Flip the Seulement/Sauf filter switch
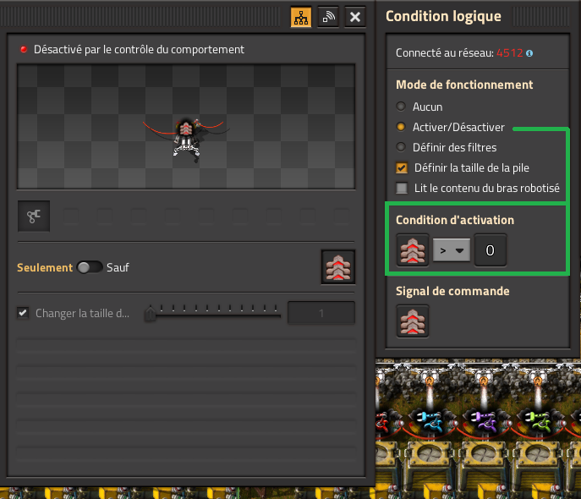 pyautogui.click(x=90, y=267)
